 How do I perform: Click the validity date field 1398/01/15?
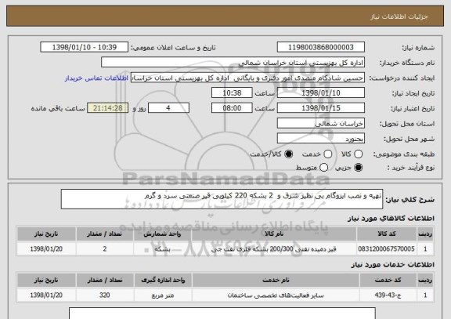point(321,108)
